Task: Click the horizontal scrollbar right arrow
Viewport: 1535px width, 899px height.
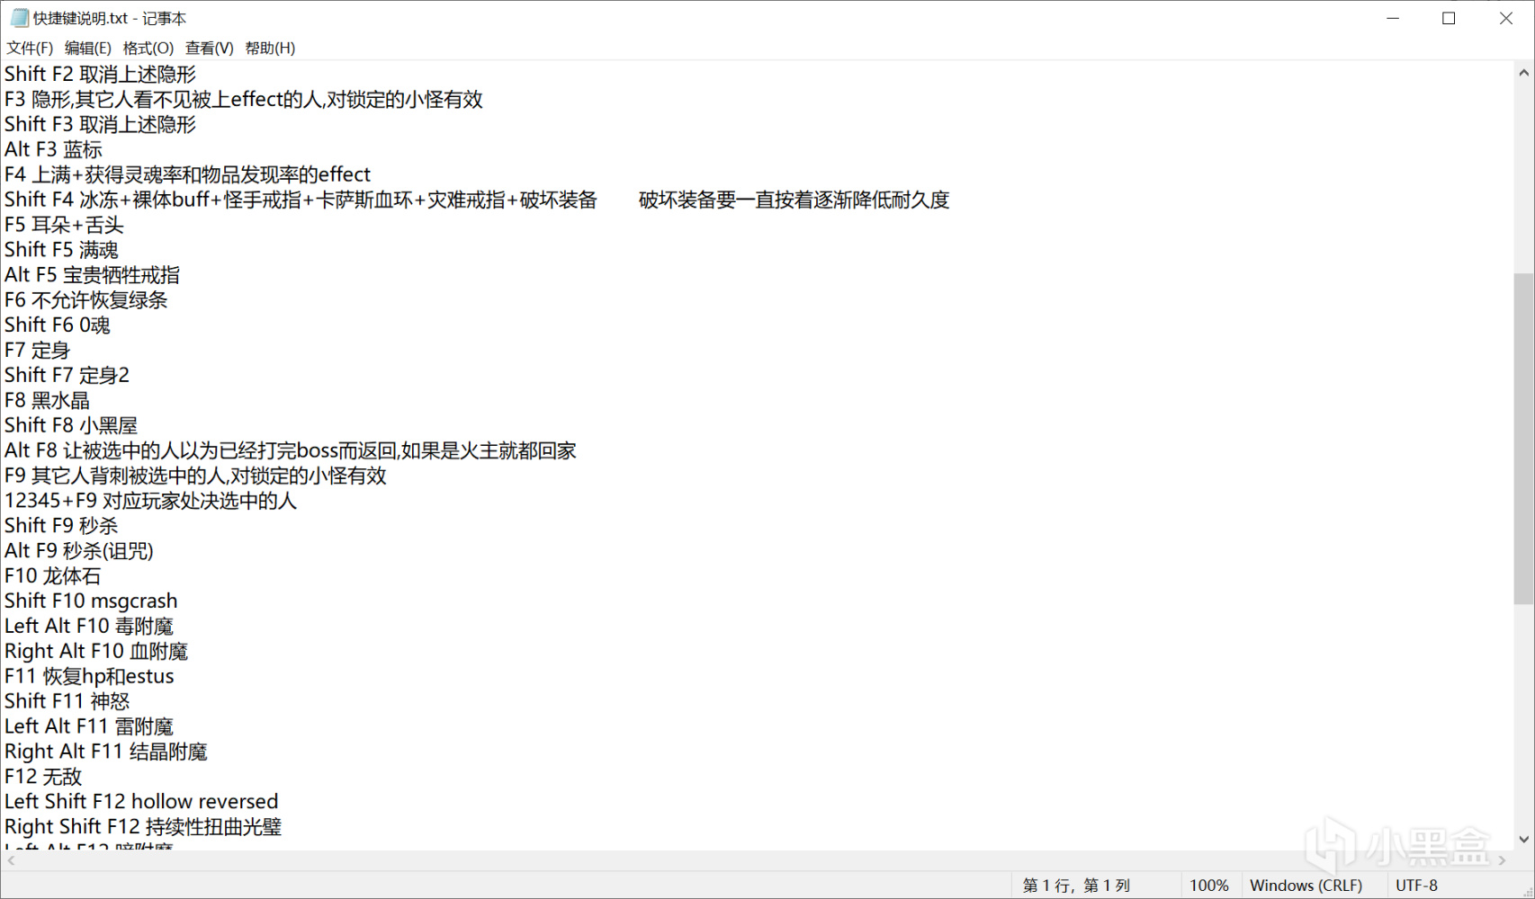Action: (x=1502, y=860)
